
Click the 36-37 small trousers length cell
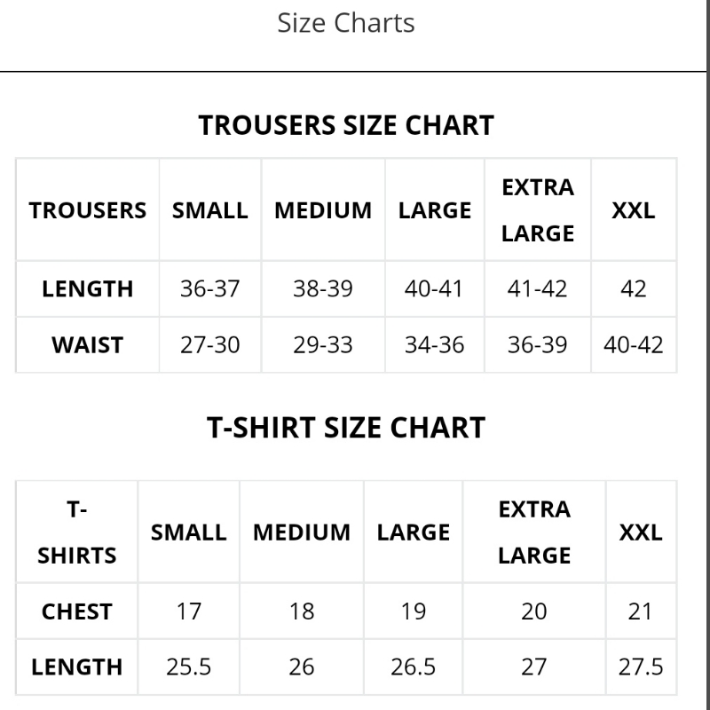[210, 289]
